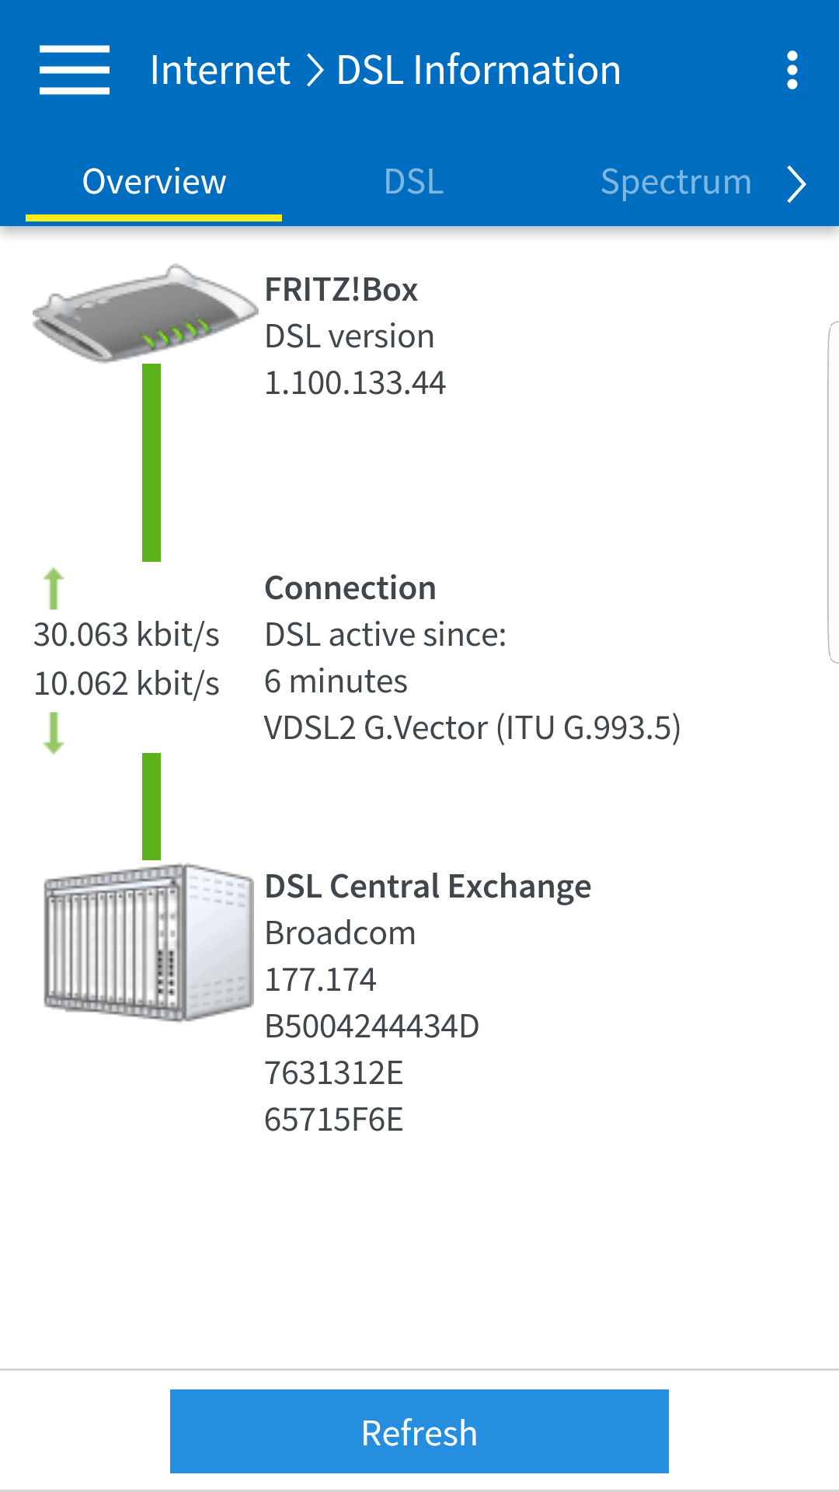Tap the green downstream arrow icon
This screenshot has height=1492, width=839.
coord(53,733)
